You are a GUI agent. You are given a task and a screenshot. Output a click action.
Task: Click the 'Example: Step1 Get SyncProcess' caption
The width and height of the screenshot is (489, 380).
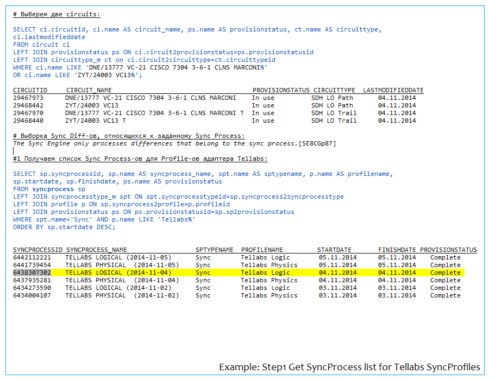tap(349, 368)
